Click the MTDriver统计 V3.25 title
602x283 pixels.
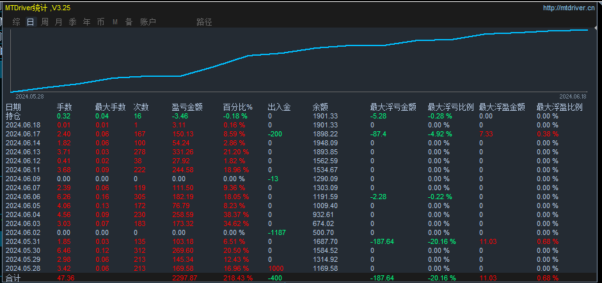pyautogui.click(x=38, y=8)
